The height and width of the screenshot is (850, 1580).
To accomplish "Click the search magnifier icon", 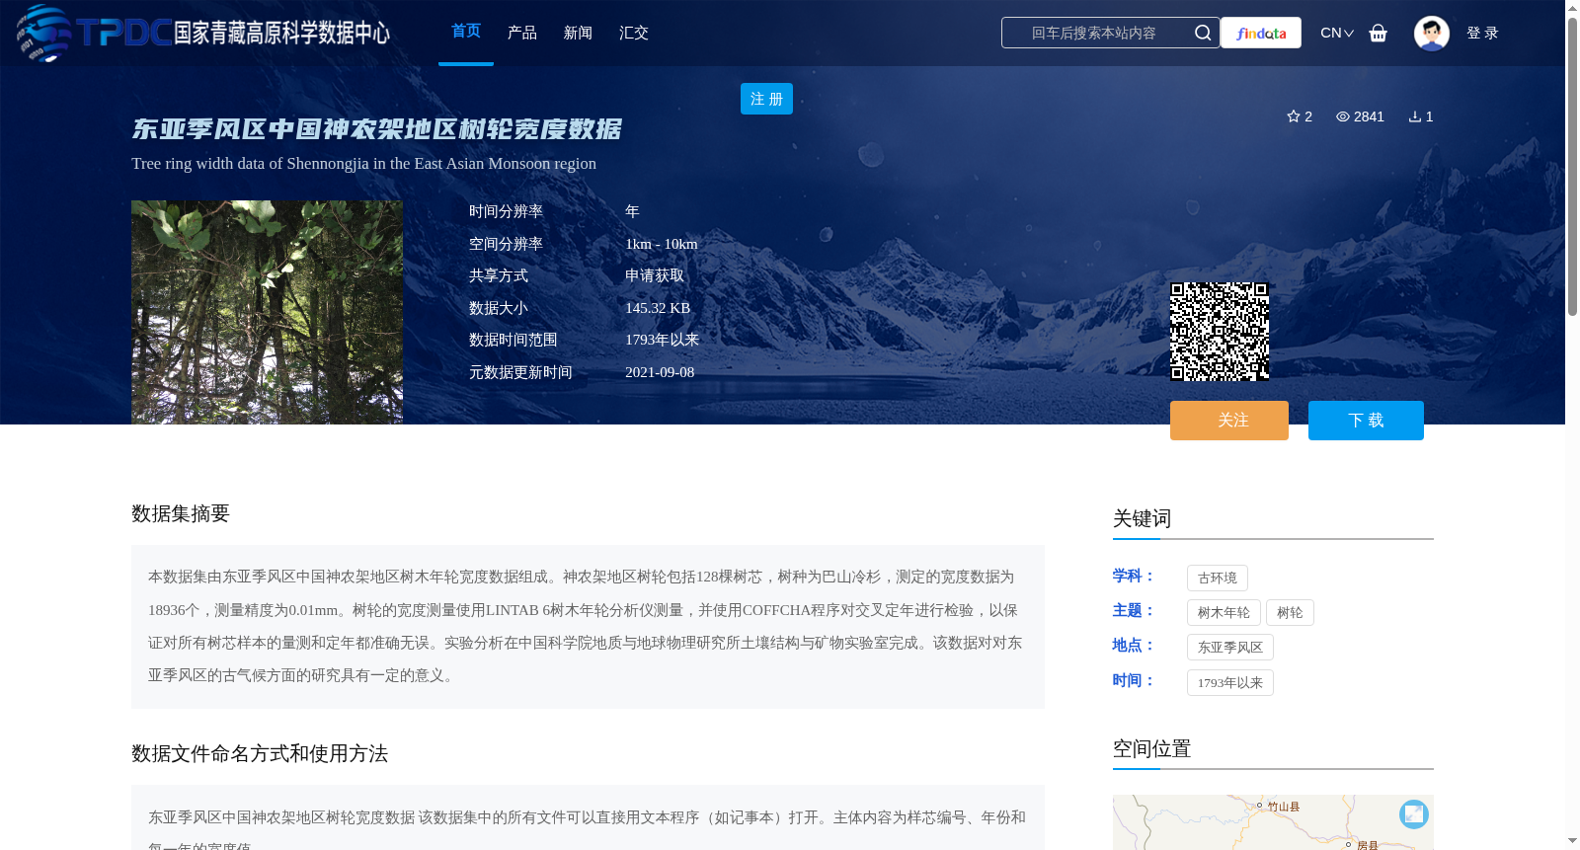I will (x=1202, y=33).
